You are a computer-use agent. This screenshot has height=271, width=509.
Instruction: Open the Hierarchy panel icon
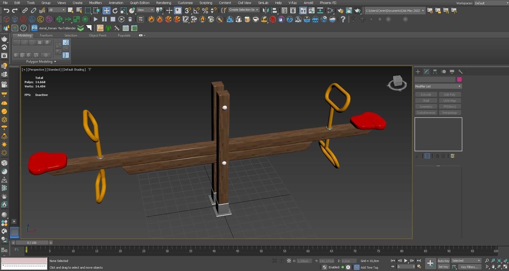435,71
